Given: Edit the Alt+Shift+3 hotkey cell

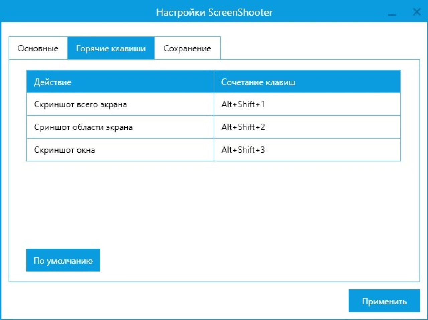Looking at the screenshot, I should coord(307,150).
